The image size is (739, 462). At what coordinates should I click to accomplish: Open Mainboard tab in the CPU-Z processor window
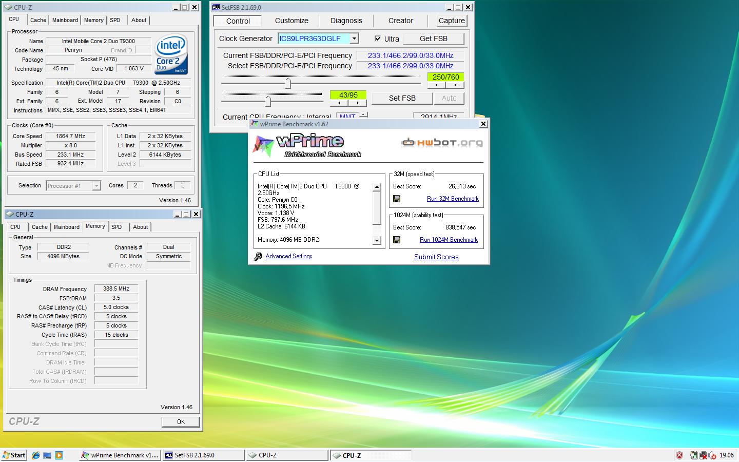coord(65,20)
